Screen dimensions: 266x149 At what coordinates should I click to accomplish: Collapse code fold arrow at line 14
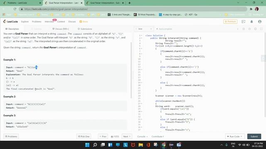pyautogui.click(x=142, y=70)
